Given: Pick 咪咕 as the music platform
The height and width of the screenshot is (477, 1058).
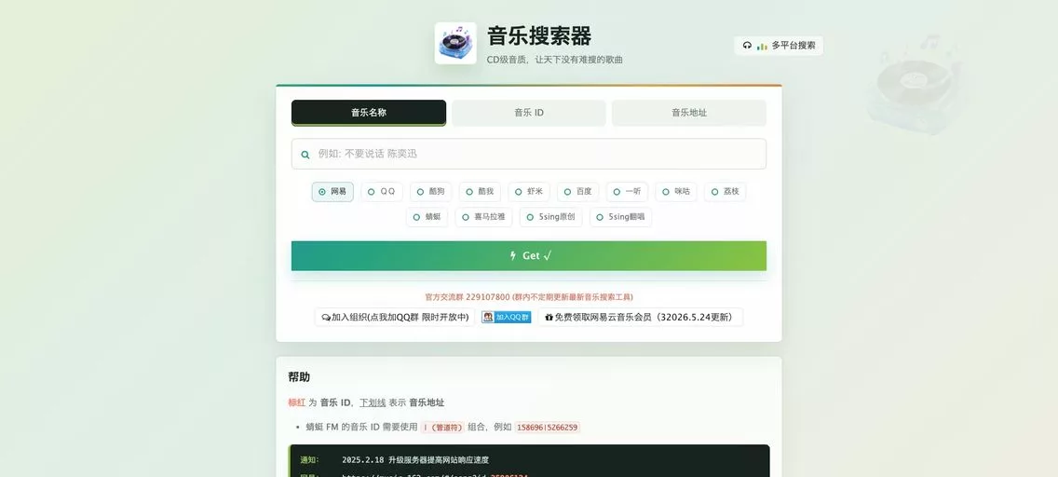Looking at the screenshot, I should (676, 192).
